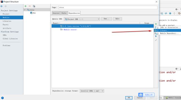Choose 'Module Dependency...' from the popup menu
This screenshot has width=181, height=100.
(x=167, y=33)
